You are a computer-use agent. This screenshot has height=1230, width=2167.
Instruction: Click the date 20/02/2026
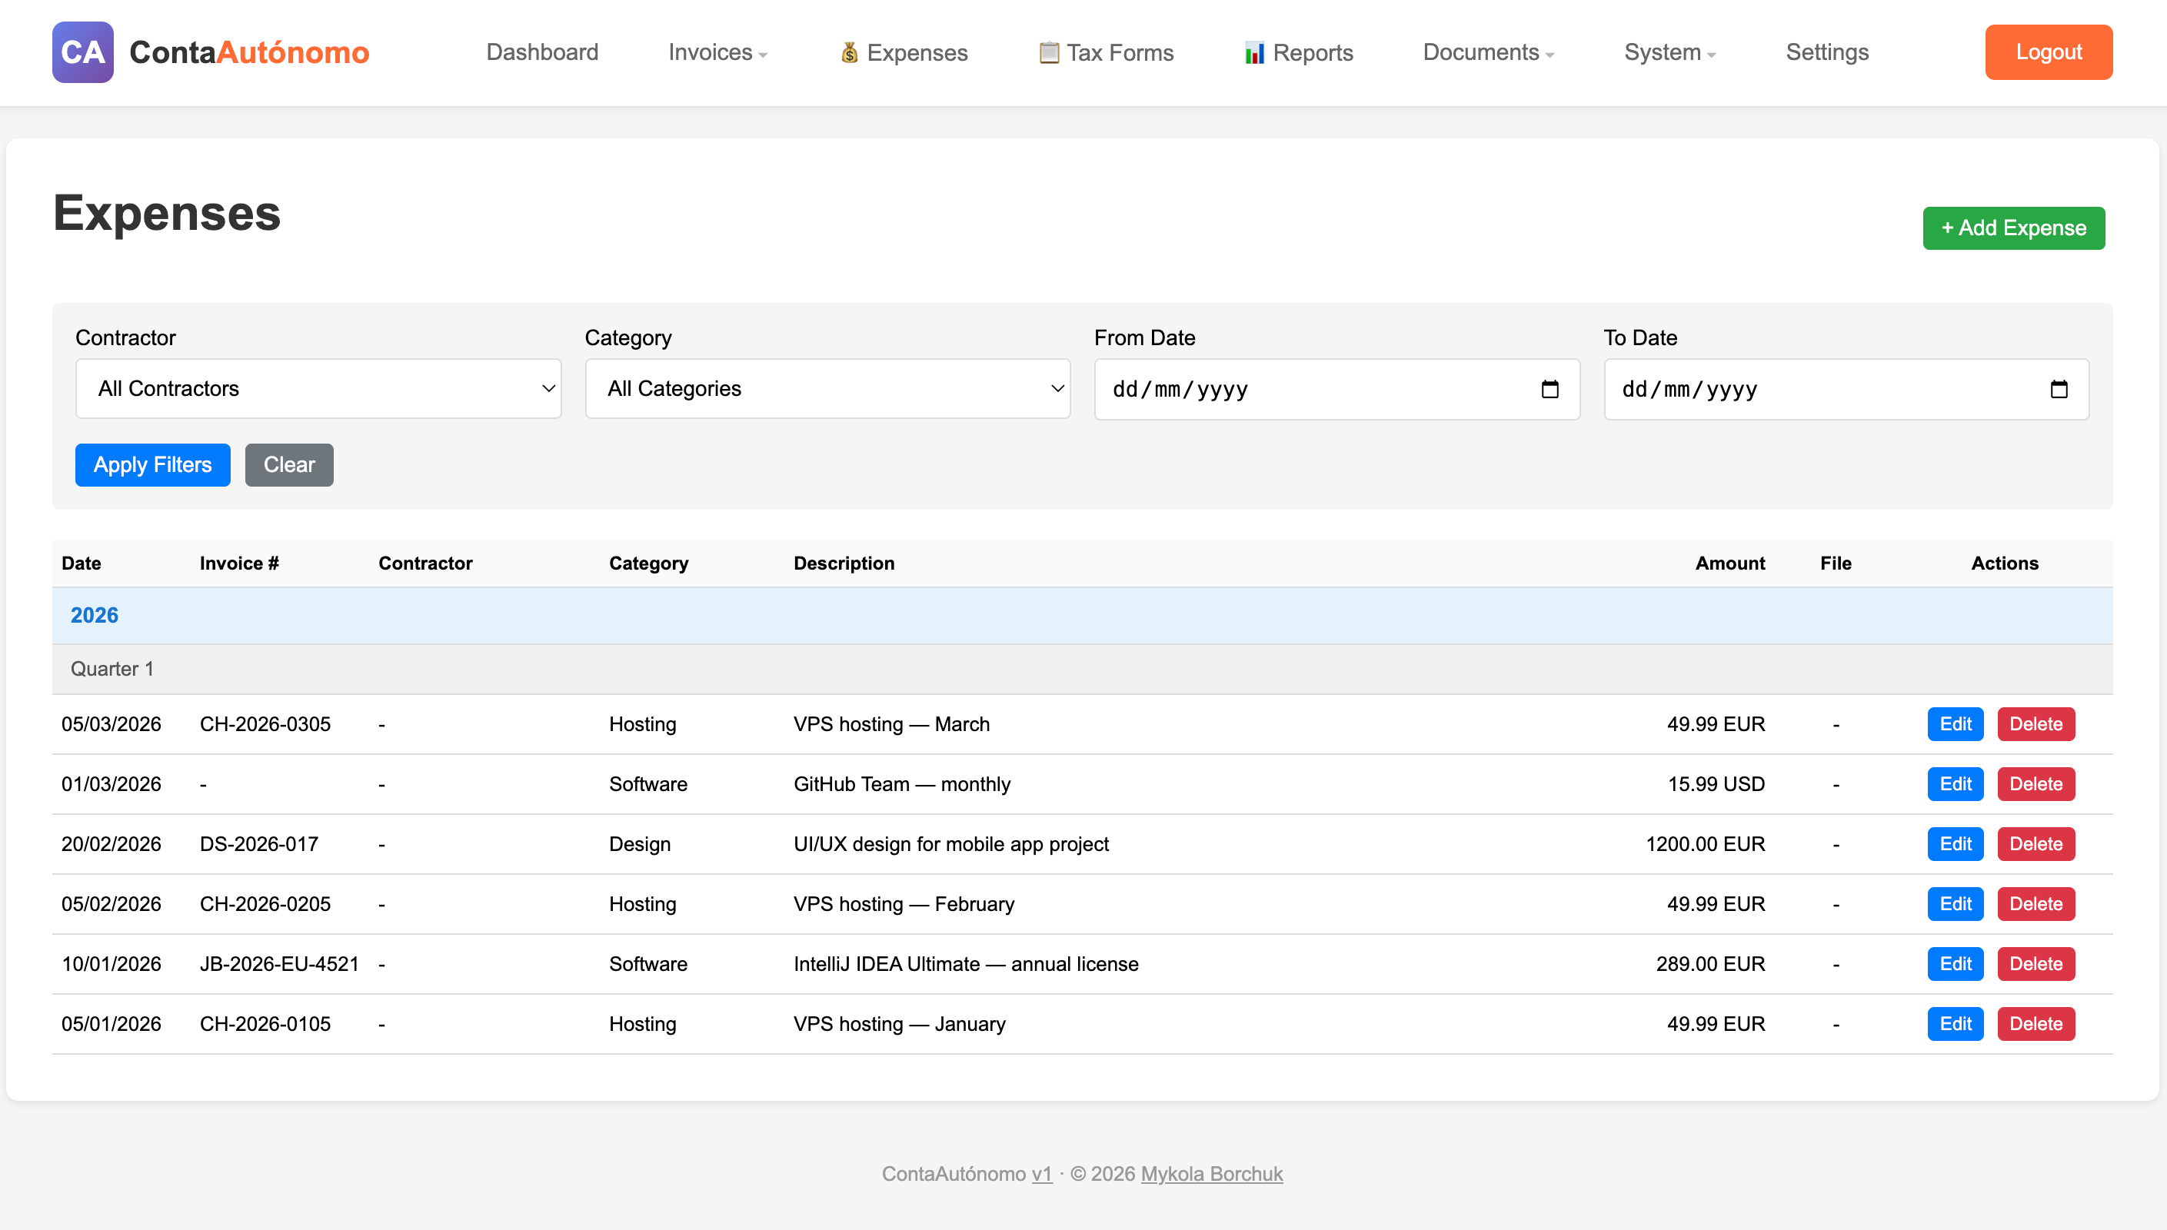point(111,844)
